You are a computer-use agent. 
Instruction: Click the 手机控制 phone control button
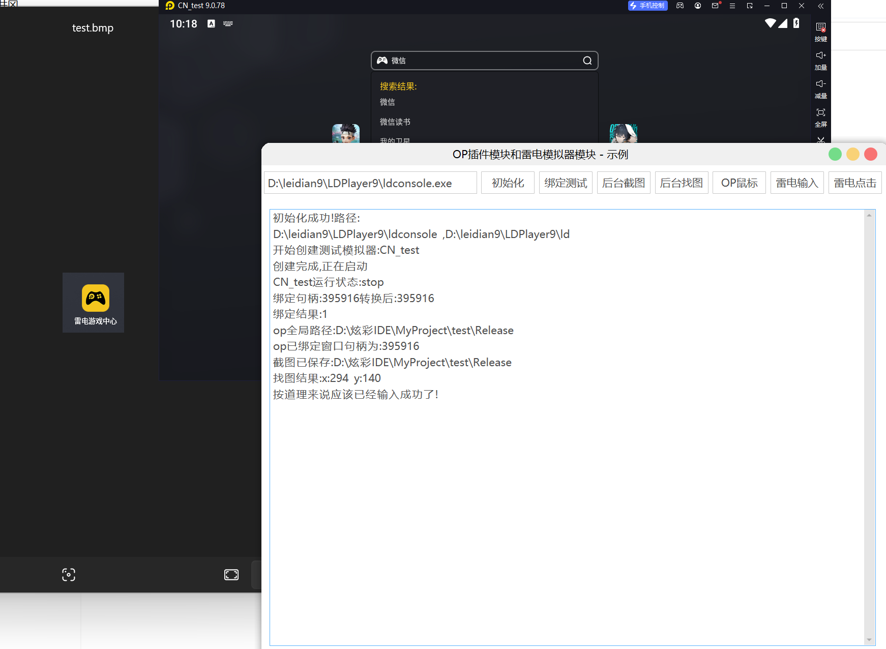[647, 6]
